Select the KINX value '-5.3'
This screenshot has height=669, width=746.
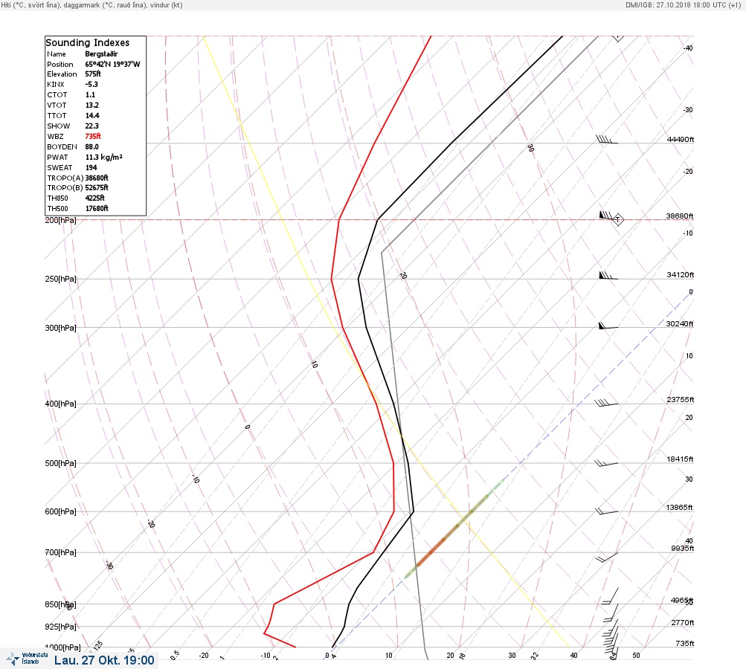91,84
